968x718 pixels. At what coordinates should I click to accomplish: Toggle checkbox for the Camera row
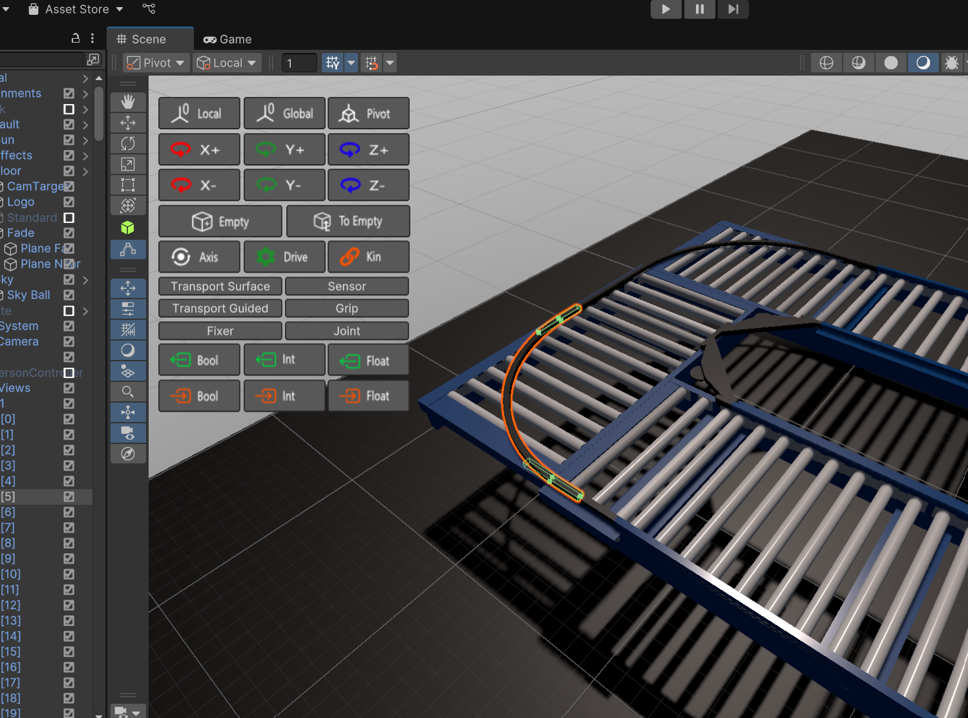pyautogui.click(x=69, y=342)
